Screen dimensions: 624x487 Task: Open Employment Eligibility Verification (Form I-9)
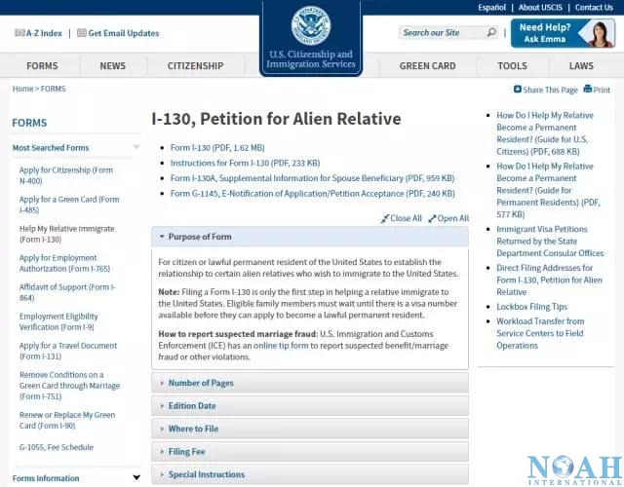point(58,321)
